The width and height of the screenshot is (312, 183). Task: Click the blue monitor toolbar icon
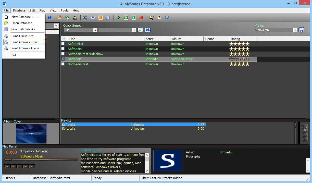click(x=85, y=18)
